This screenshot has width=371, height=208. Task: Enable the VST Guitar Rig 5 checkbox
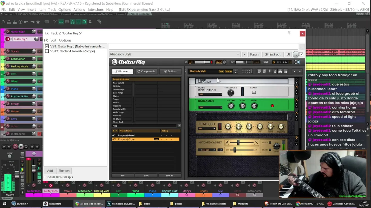tap(47, 46)
